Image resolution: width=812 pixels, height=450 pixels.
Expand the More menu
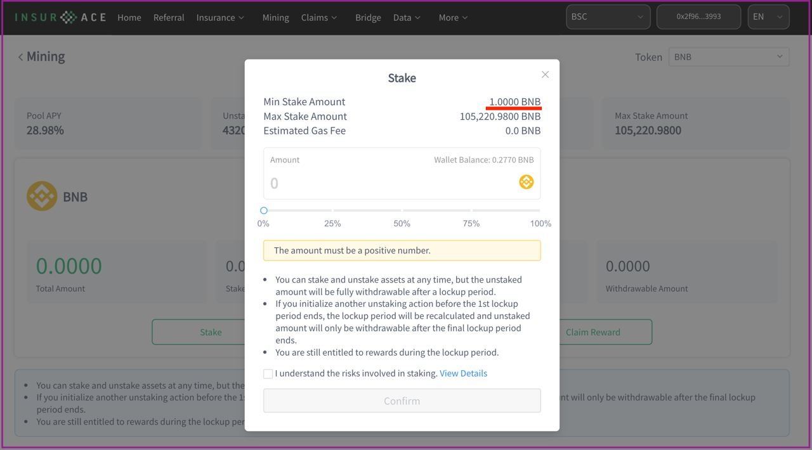453,18
